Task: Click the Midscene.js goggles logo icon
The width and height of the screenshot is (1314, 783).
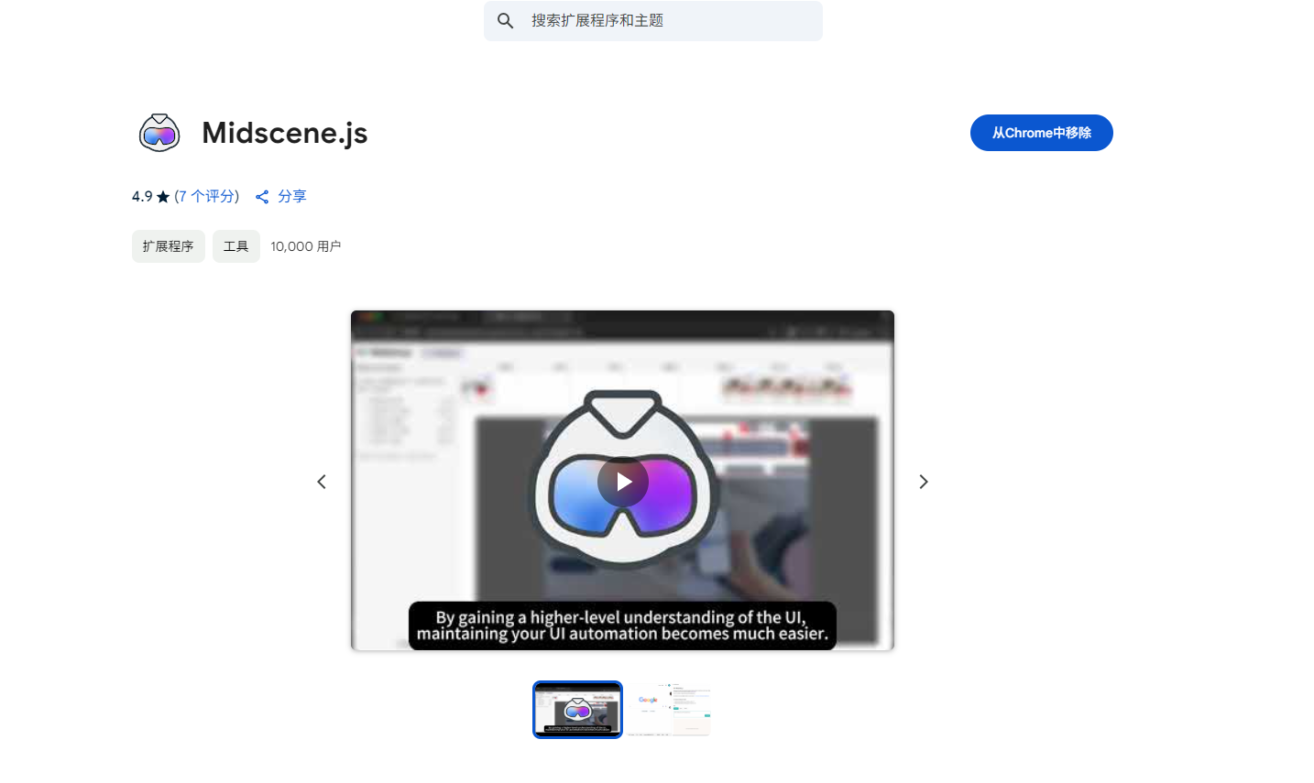Action: [x=159, y=133]
